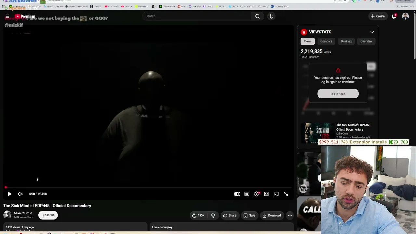Open the notifications bell
Viewport: 416px width, 234px height.
click(394, 16)
